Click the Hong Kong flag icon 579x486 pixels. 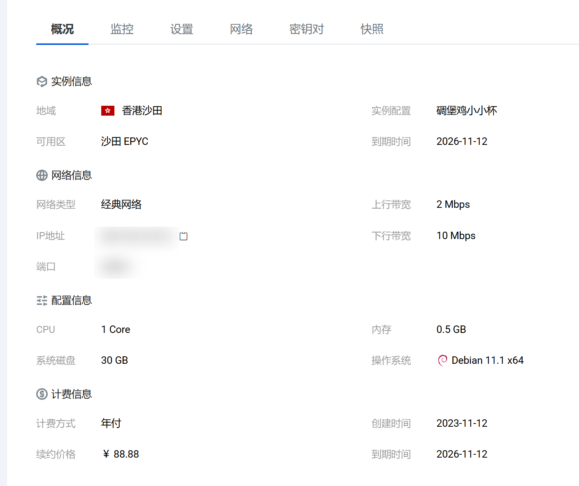coord(108,111)
